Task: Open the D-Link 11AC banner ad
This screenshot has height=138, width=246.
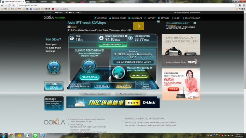Action: [x=113, y=102]
